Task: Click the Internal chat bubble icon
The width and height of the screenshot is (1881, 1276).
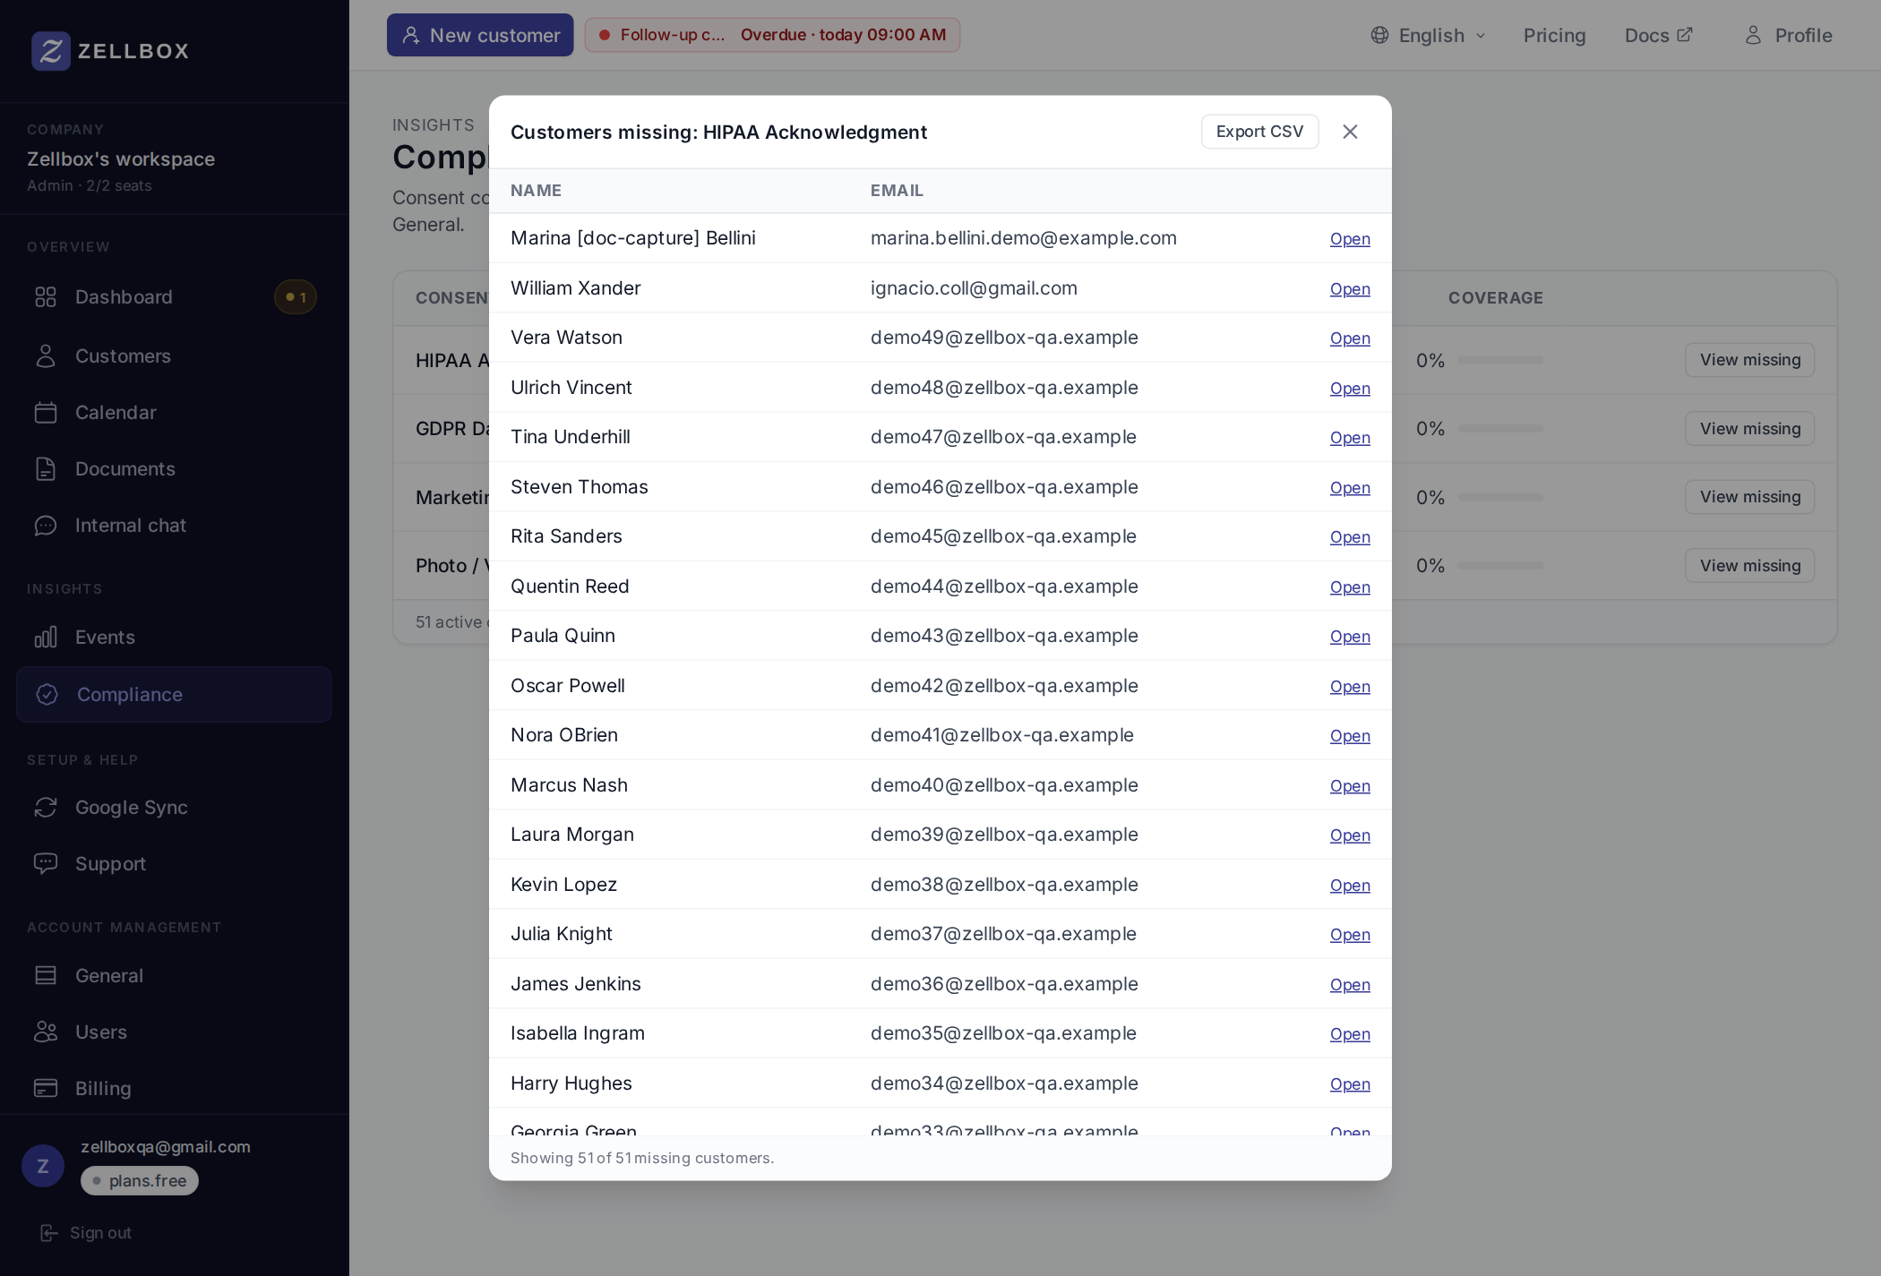Action: pyautogui.click(x=46, y=526)
